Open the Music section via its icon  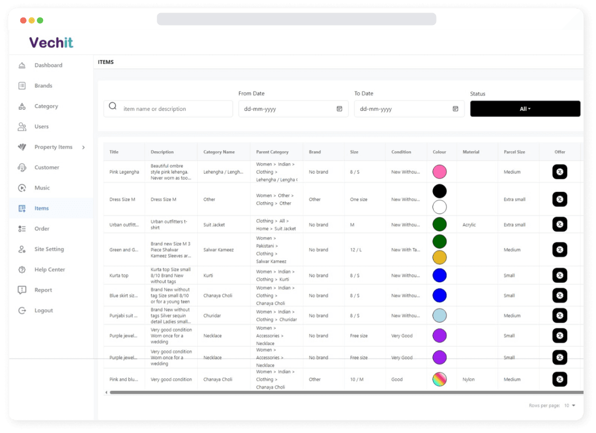click(22, 188)
